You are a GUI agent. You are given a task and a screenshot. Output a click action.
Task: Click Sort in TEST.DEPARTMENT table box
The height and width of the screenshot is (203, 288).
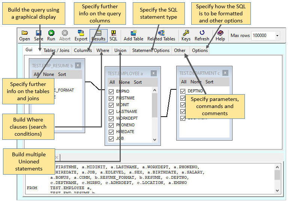coord(209,82)
